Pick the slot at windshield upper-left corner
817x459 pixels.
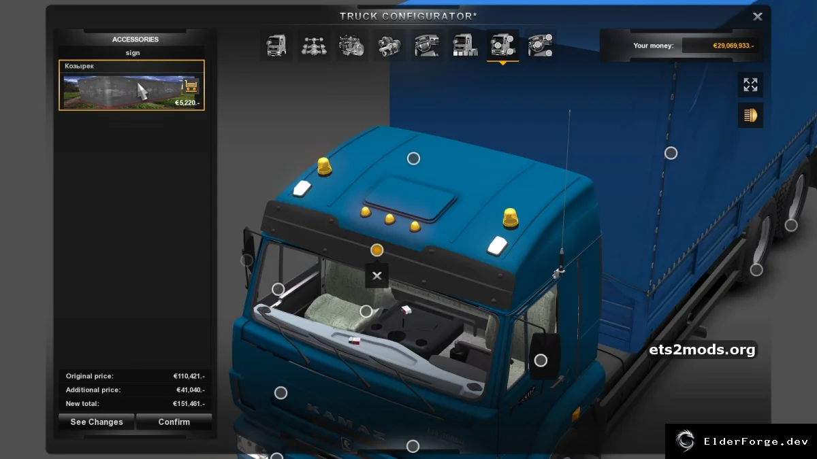(278, 289)
